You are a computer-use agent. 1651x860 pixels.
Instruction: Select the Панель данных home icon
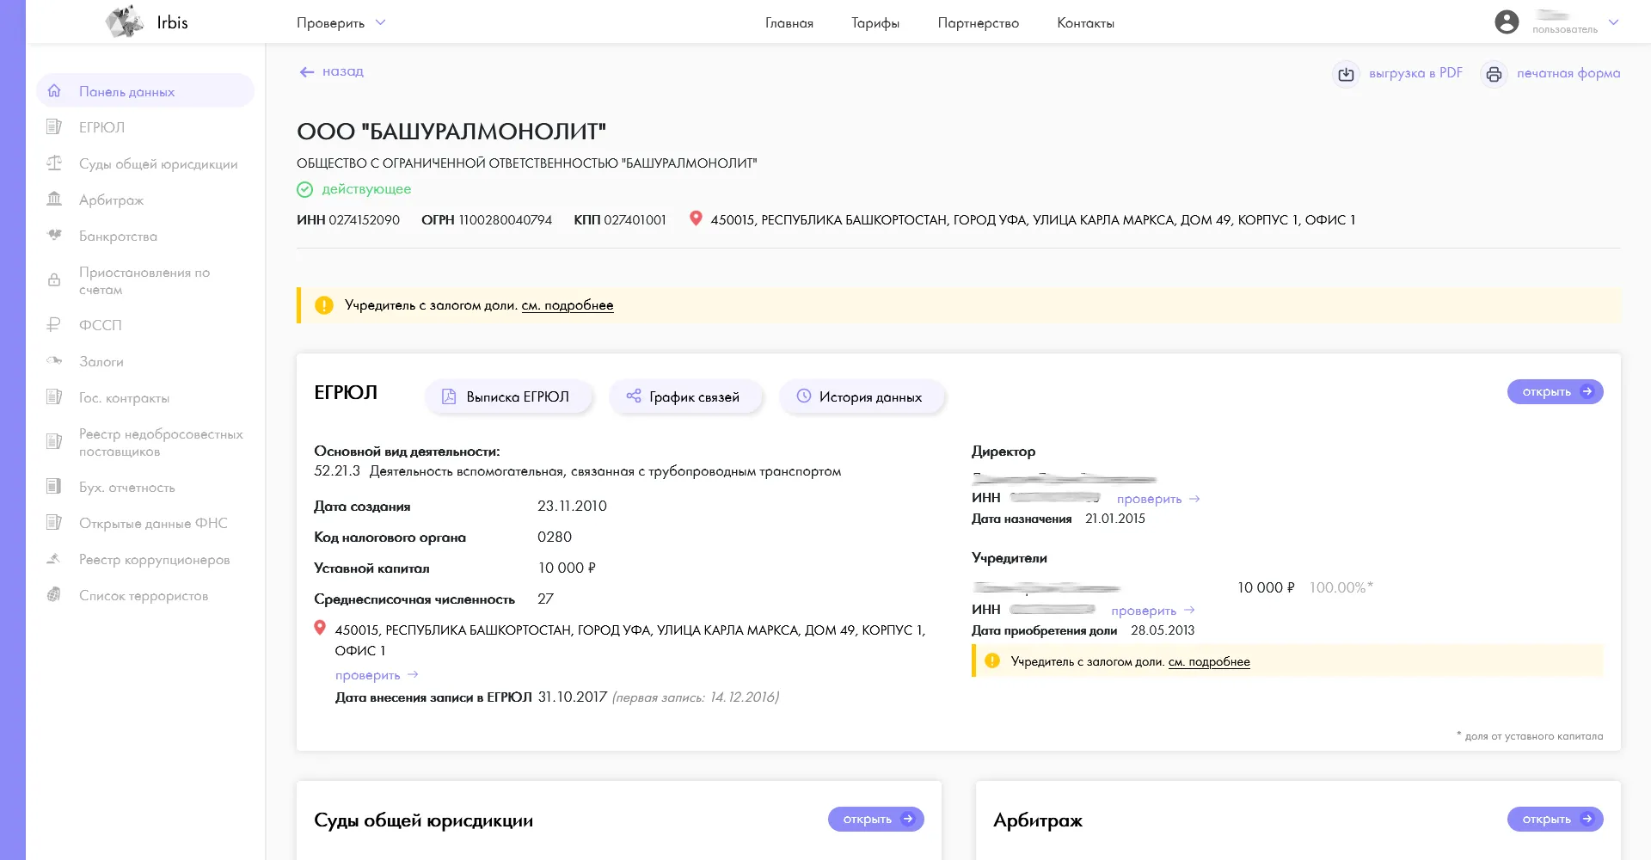coord(54,90)
